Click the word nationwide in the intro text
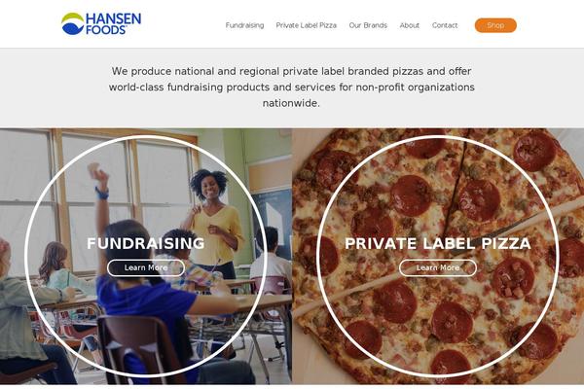This screenshot has width=584, height=389. tap(291, 103)
